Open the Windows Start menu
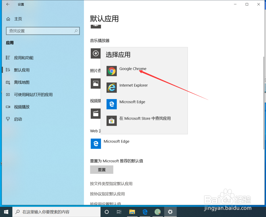The image size is (266, 217). coord(6,212)
